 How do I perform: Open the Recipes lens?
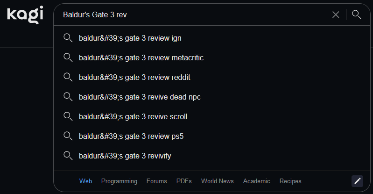pos(290,181)
